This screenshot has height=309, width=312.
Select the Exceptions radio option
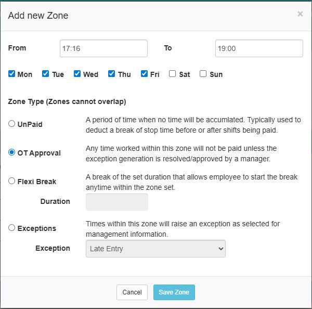[x=12, y=228]
